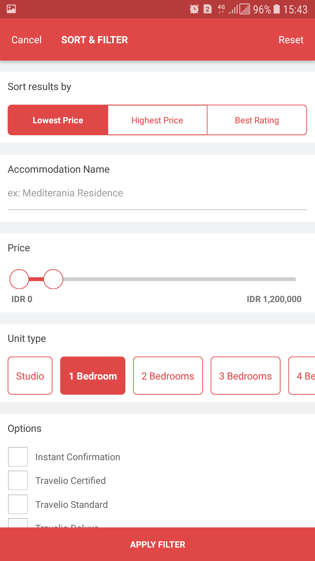
Task: Focus the Accommodation Name input field
Action: [x=157, y=193]
